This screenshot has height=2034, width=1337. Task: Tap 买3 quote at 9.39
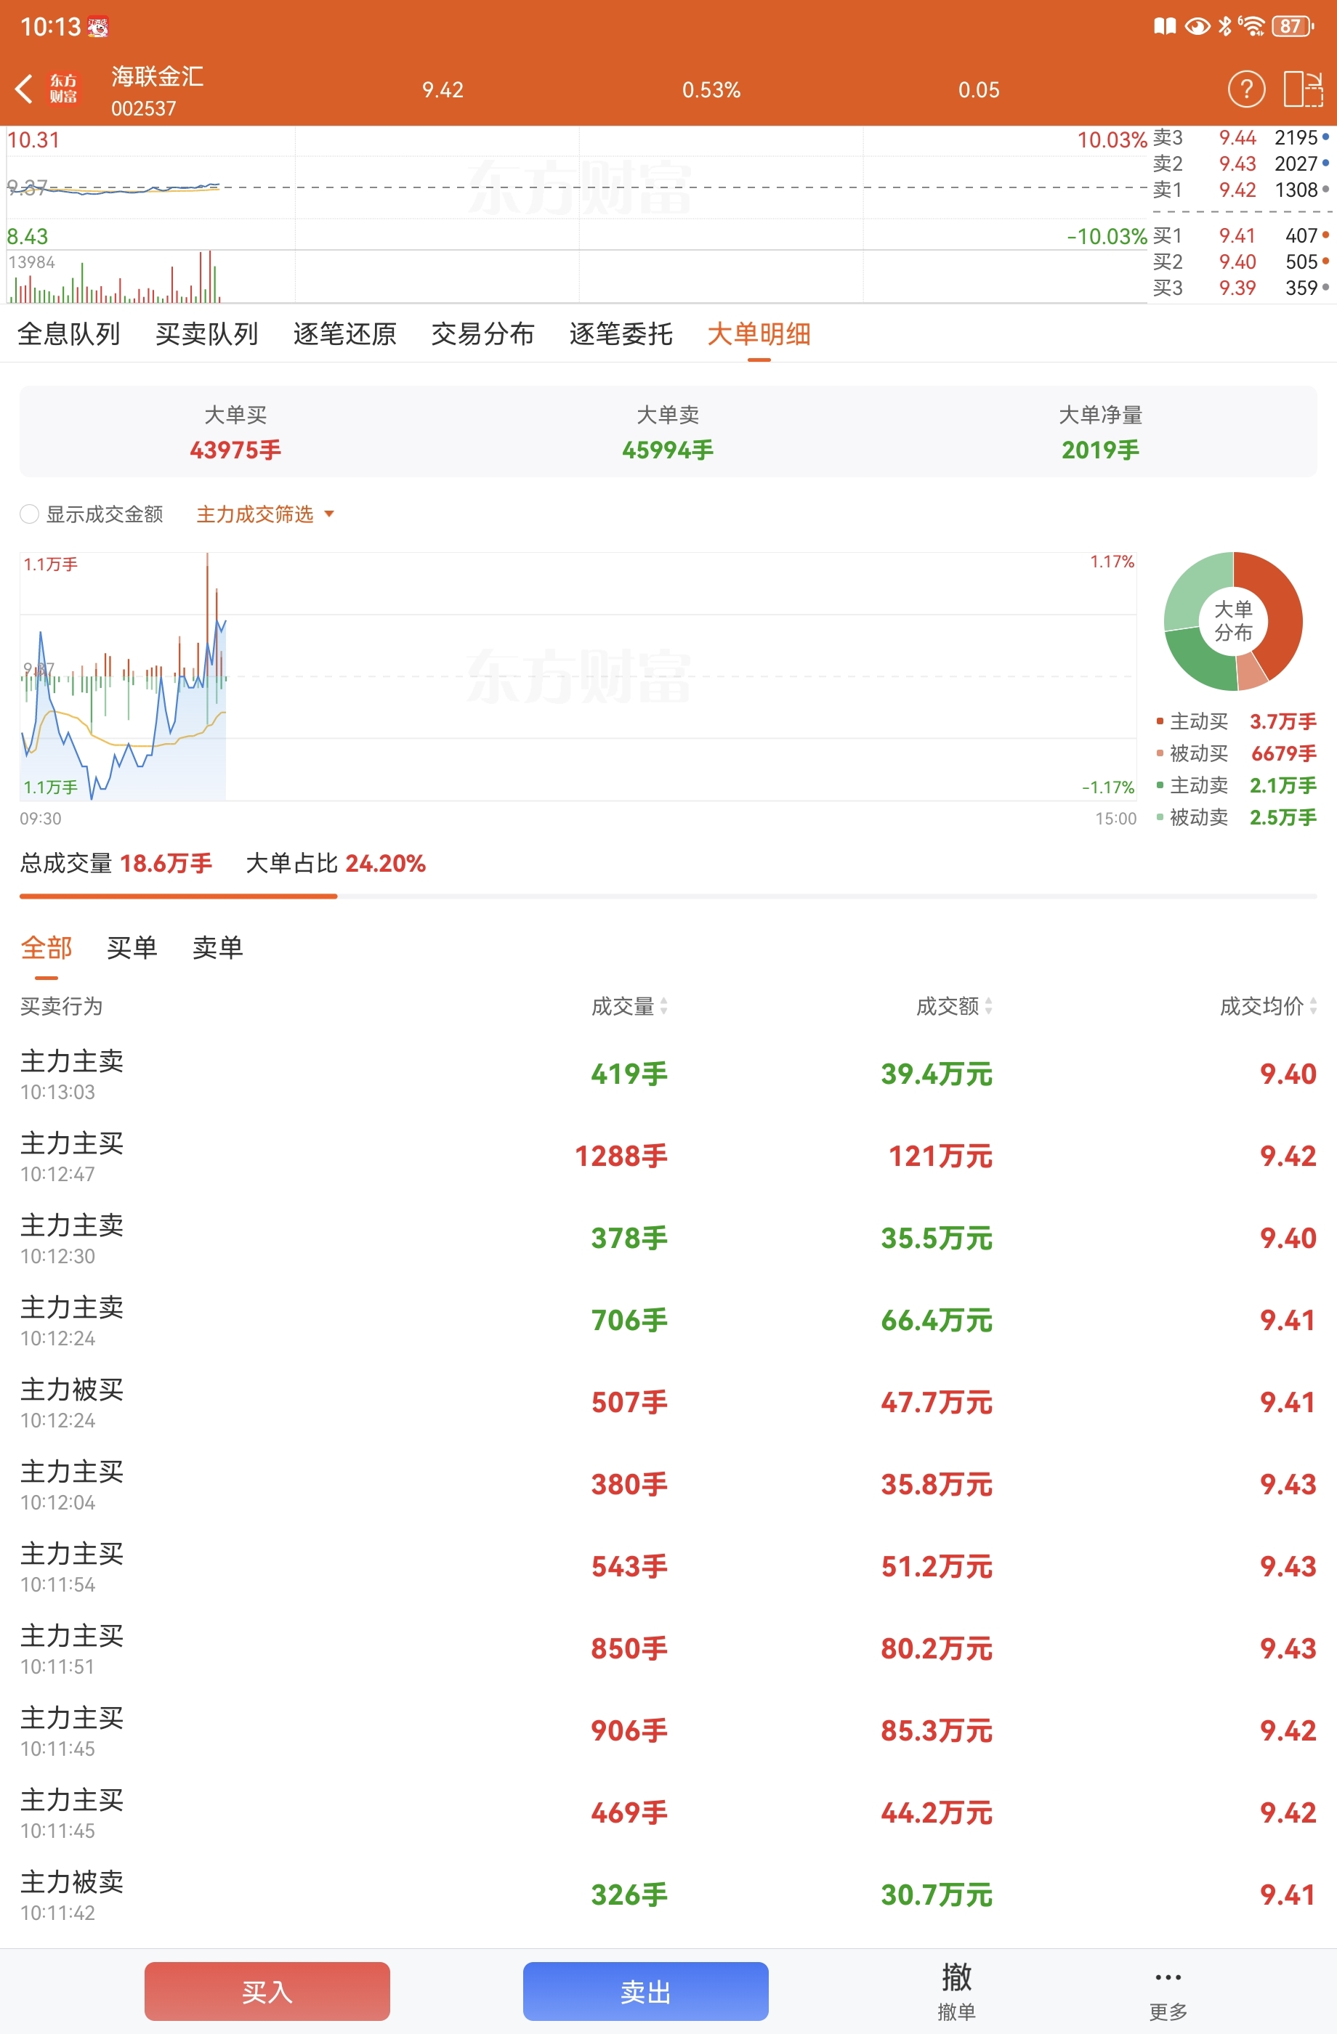1241,288
